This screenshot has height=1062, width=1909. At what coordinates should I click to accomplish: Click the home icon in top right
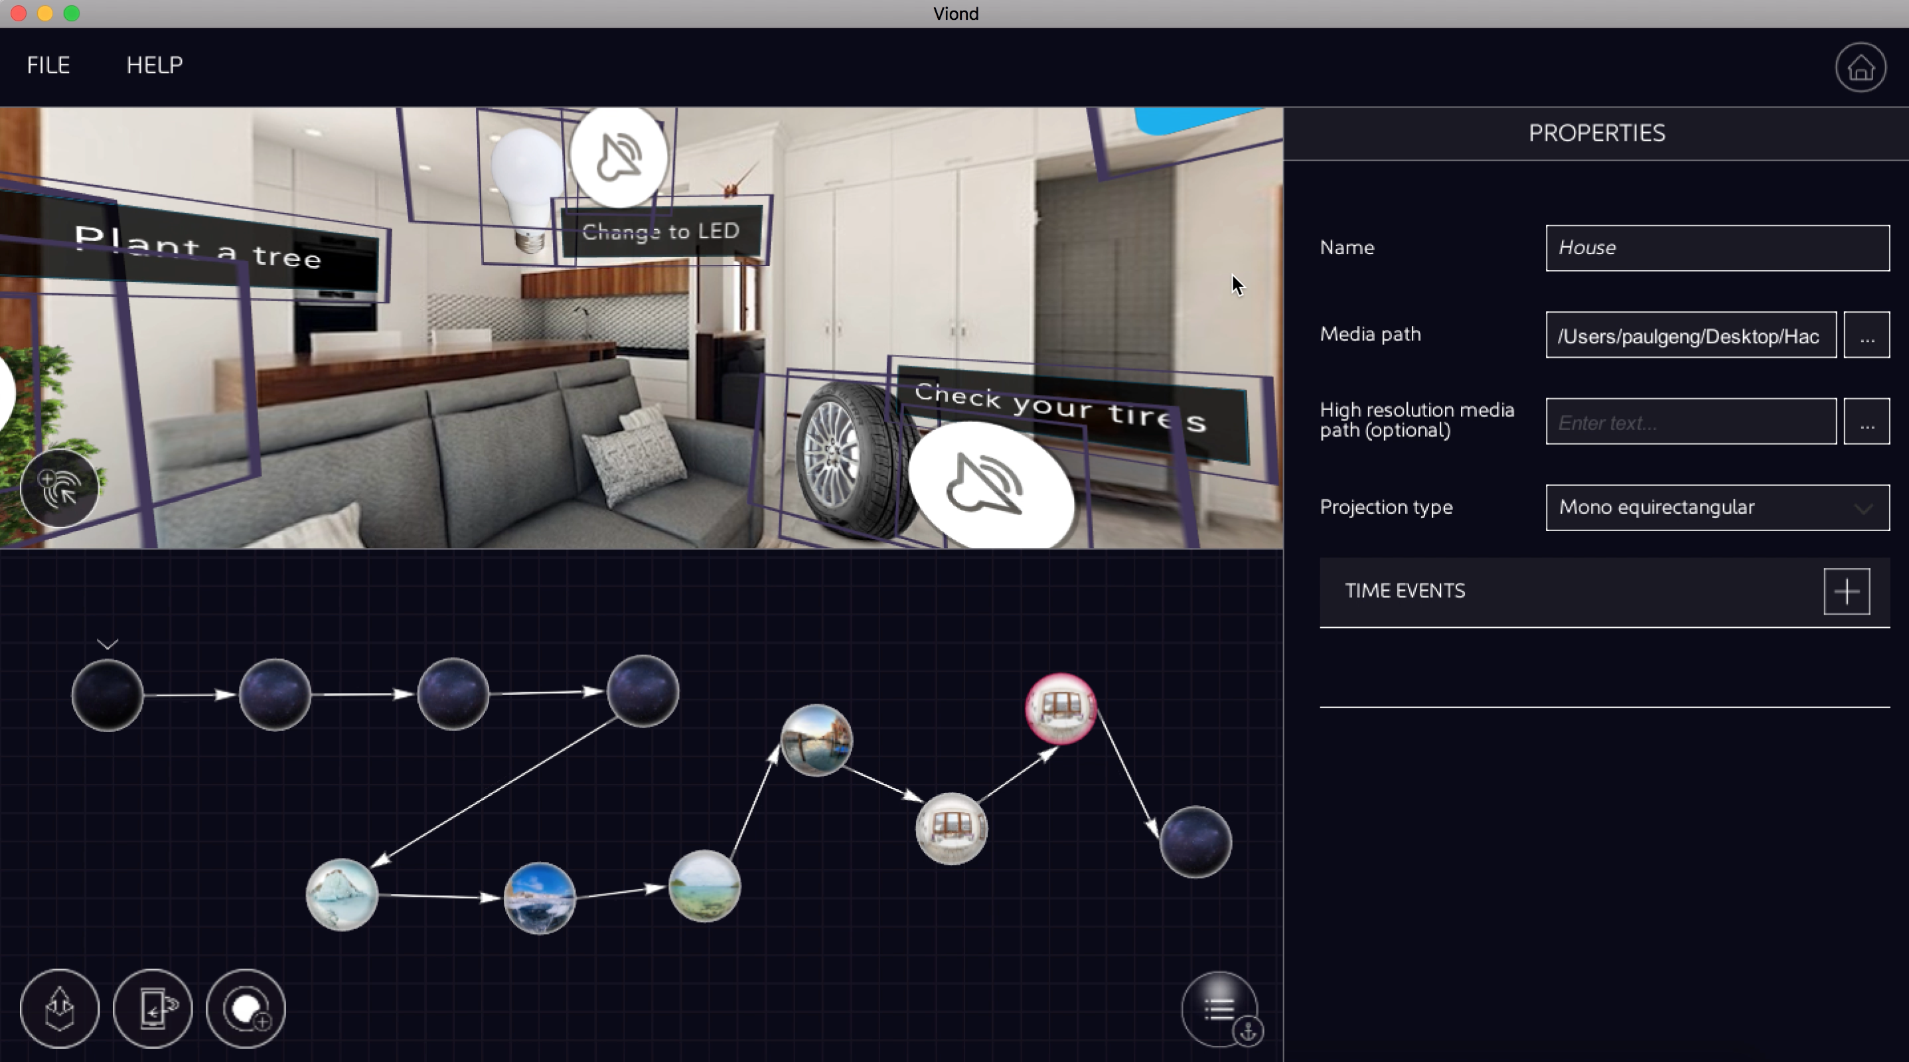pos(1859,68)
